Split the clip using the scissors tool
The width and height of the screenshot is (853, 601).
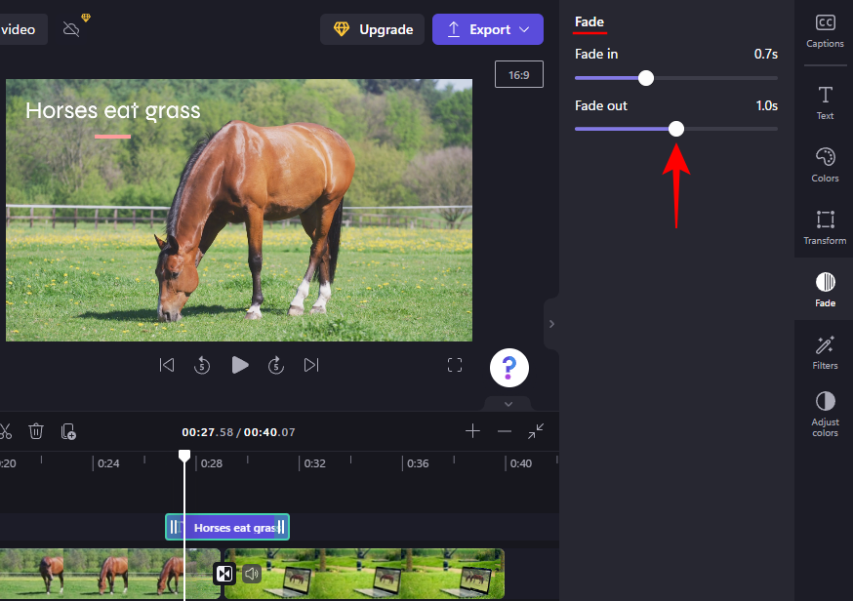click(7, 430)
